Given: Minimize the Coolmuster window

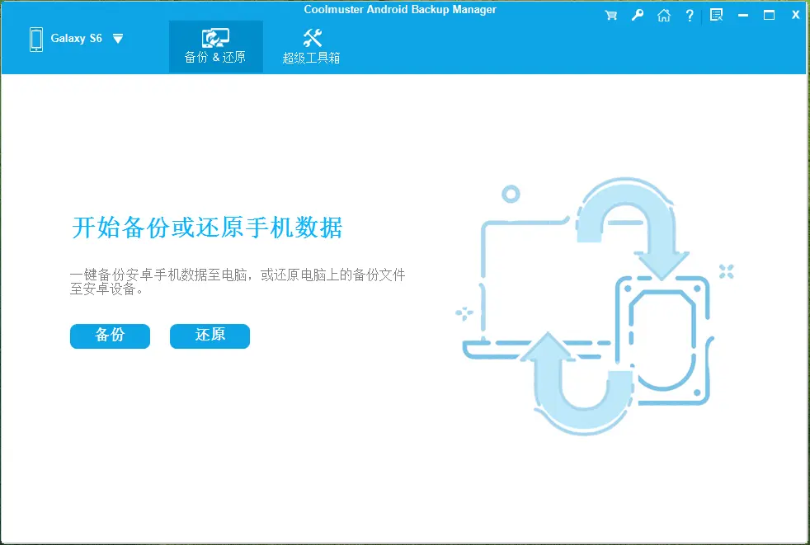Looking at the screenshot, I should [743, 16].
